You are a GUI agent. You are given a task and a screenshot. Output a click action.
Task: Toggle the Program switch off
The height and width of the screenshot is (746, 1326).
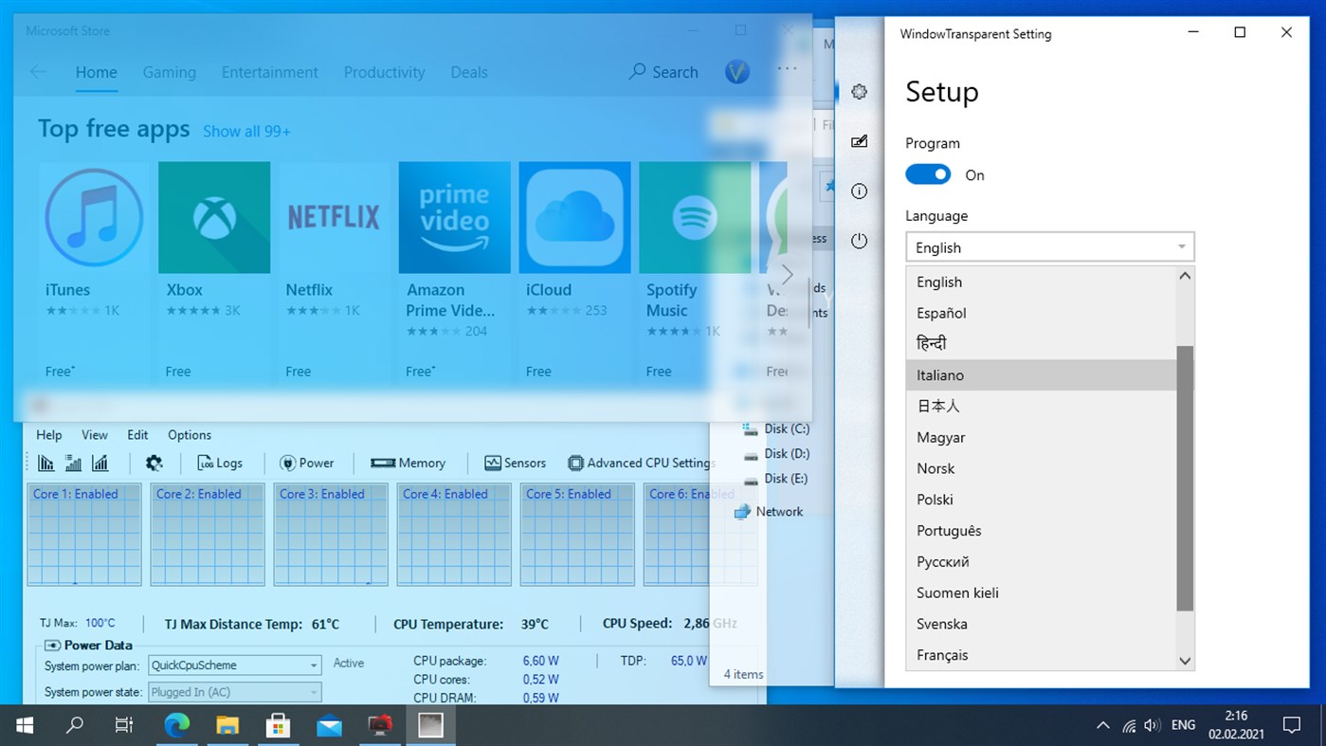pos(928,174)
